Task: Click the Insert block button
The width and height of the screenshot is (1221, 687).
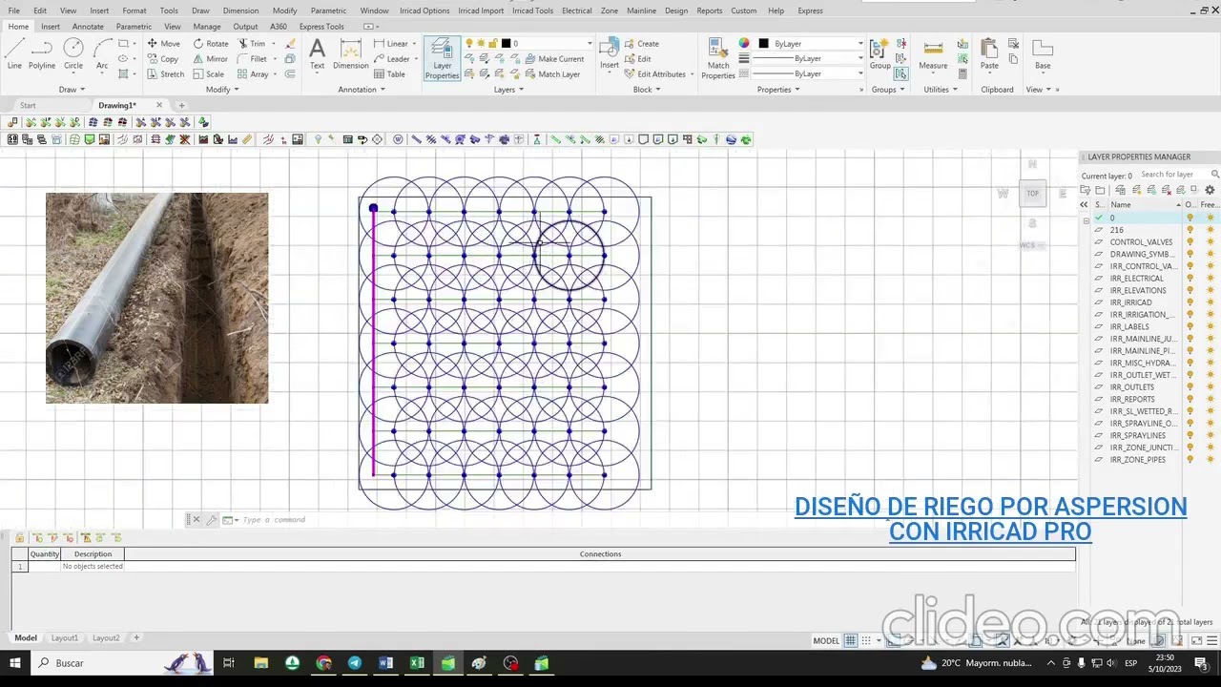Action: [610, 53]
